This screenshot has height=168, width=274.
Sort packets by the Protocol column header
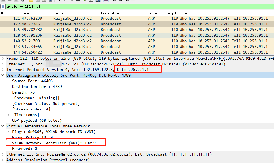point(155,13)
